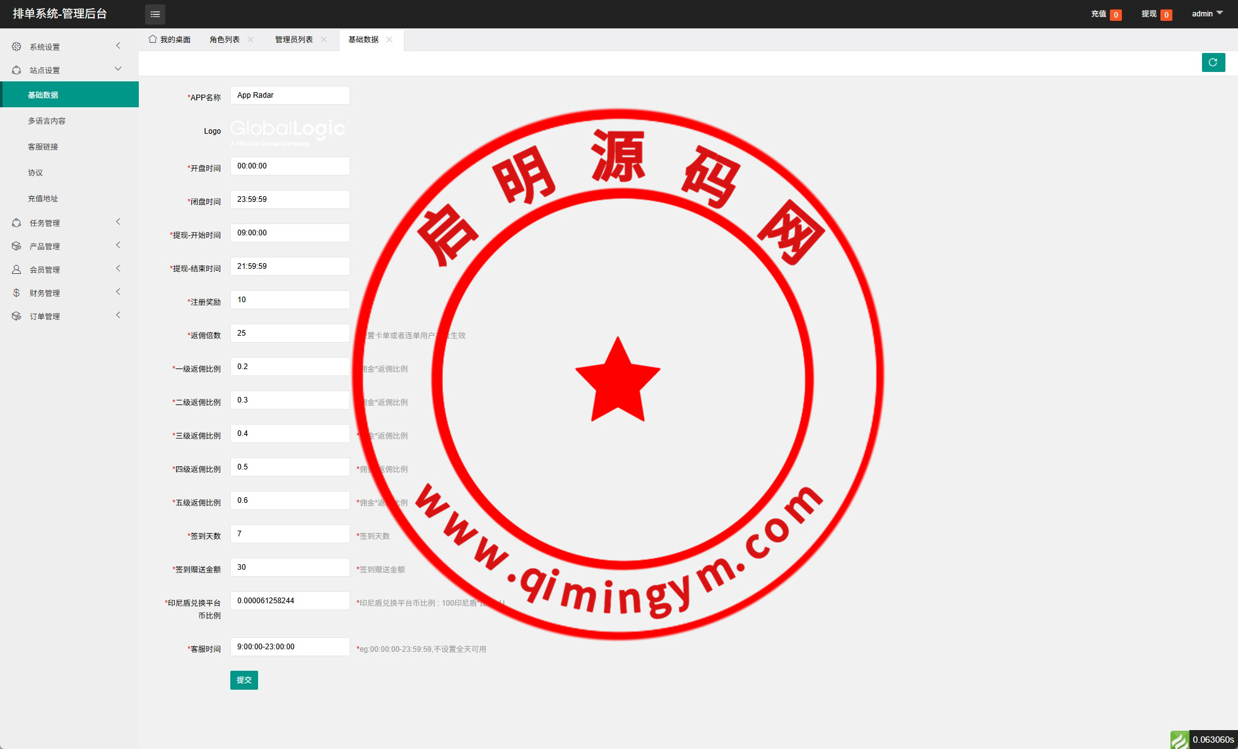Click the 产品管理 cube icon

16,246
